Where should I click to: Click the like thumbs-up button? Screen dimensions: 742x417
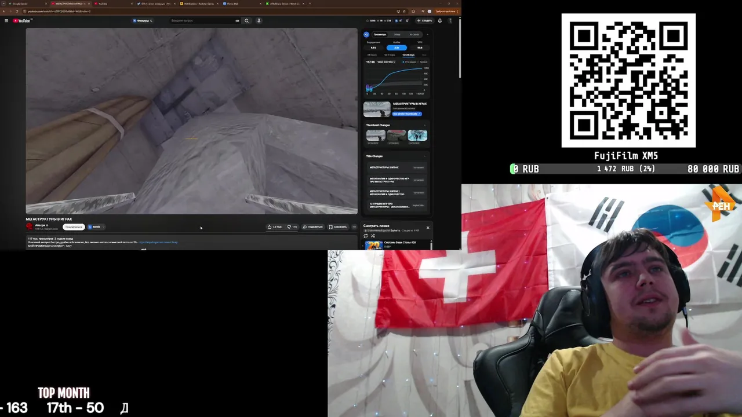tap(275, 227)
